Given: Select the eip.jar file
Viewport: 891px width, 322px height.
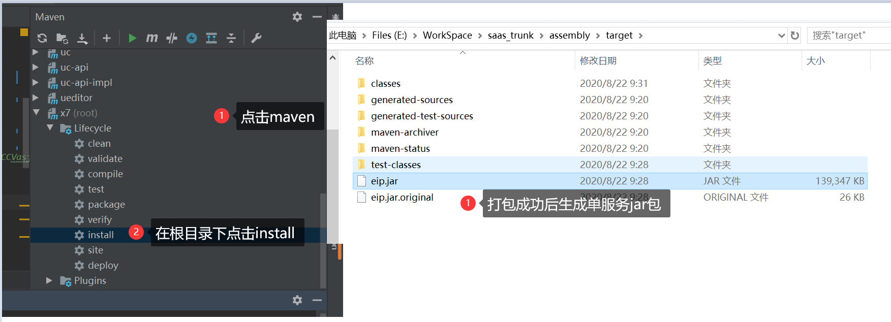Looking at the screenshot, I should [610, 181].
